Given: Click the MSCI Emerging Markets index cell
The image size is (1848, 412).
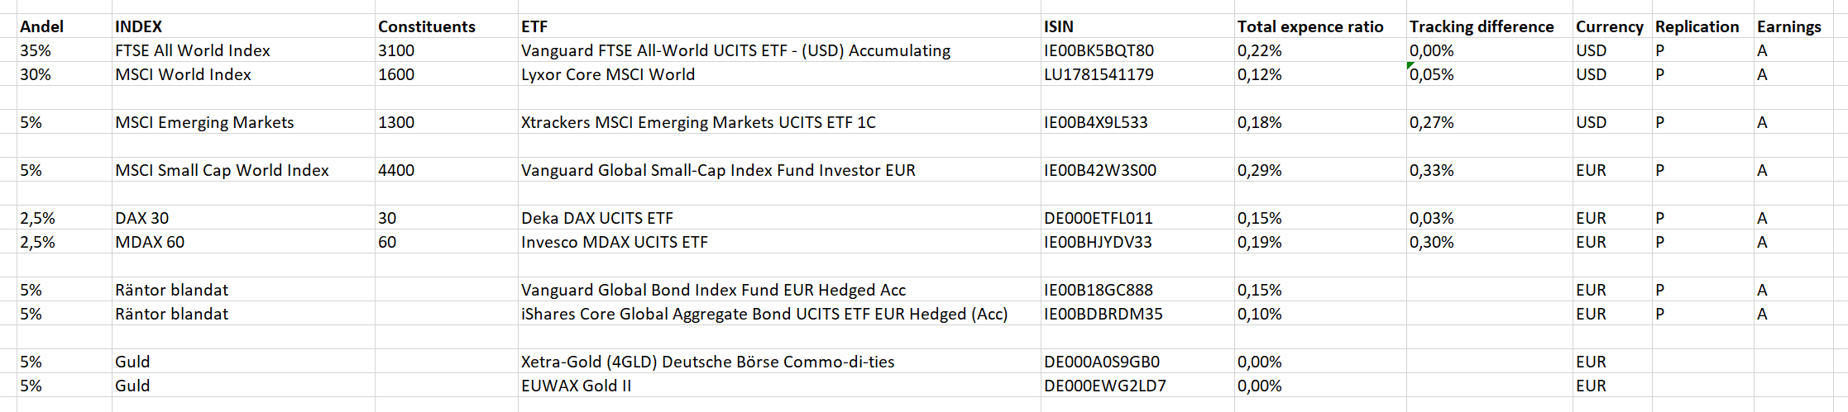Looking at the screenshot, I should pos(243,122).
